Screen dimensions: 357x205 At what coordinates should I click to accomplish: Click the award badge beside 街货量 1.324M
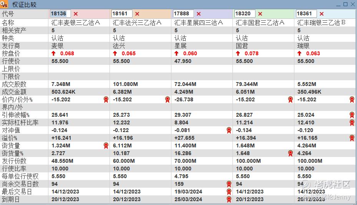click(106, 145)
